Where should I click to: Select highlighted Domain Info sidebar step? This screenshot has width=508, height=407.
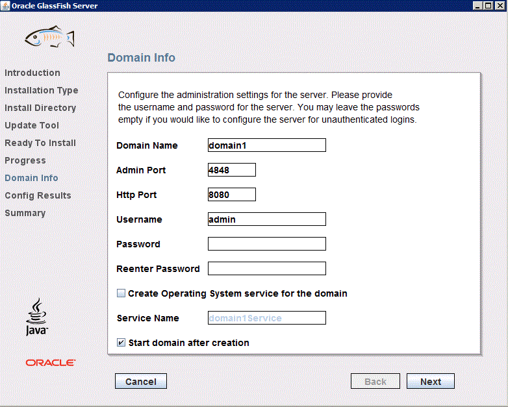[31, 178]
